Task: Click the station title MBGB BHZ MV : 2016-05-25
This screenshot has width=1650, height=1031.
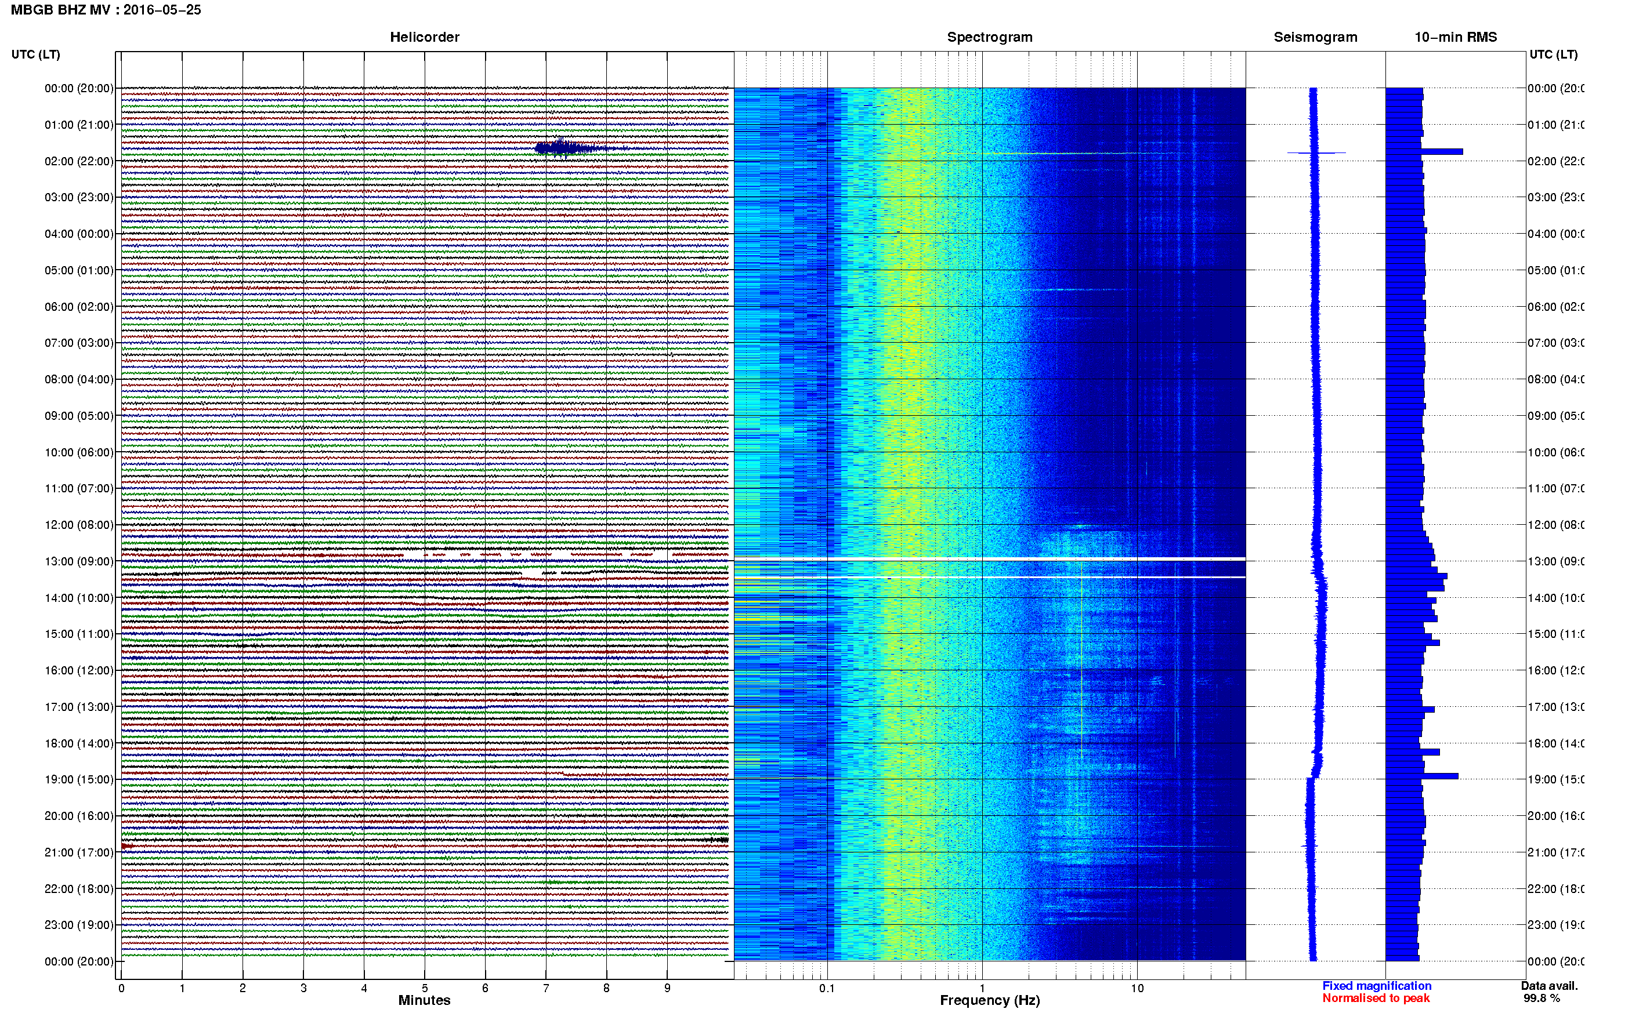Action: click(106, 9)
